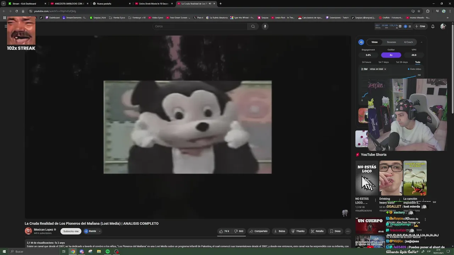Expand the Remix dropdown arrow
Screen dimensions: 454x255
click(100, 231)
